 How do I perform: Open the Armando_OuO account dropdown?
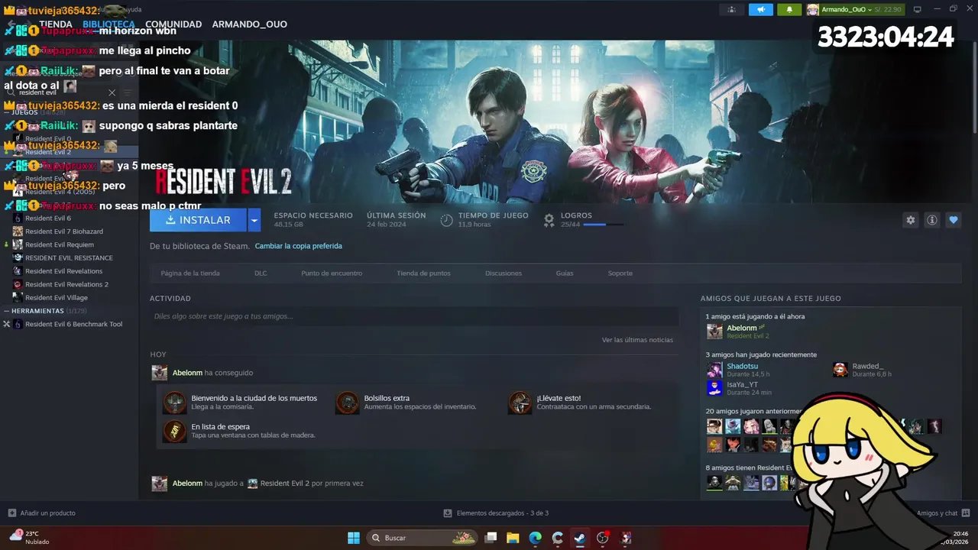pyautogui.click(x=855, y=9)
